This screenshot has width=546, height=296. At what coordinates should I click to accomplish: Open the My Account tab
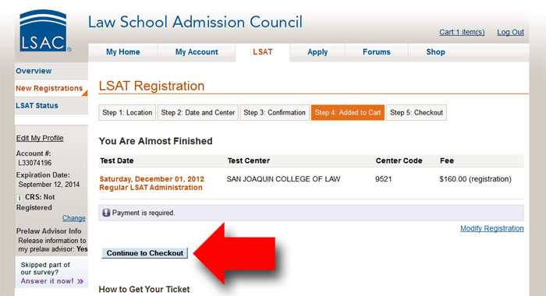pyautogui.click(x=197, y=52)
